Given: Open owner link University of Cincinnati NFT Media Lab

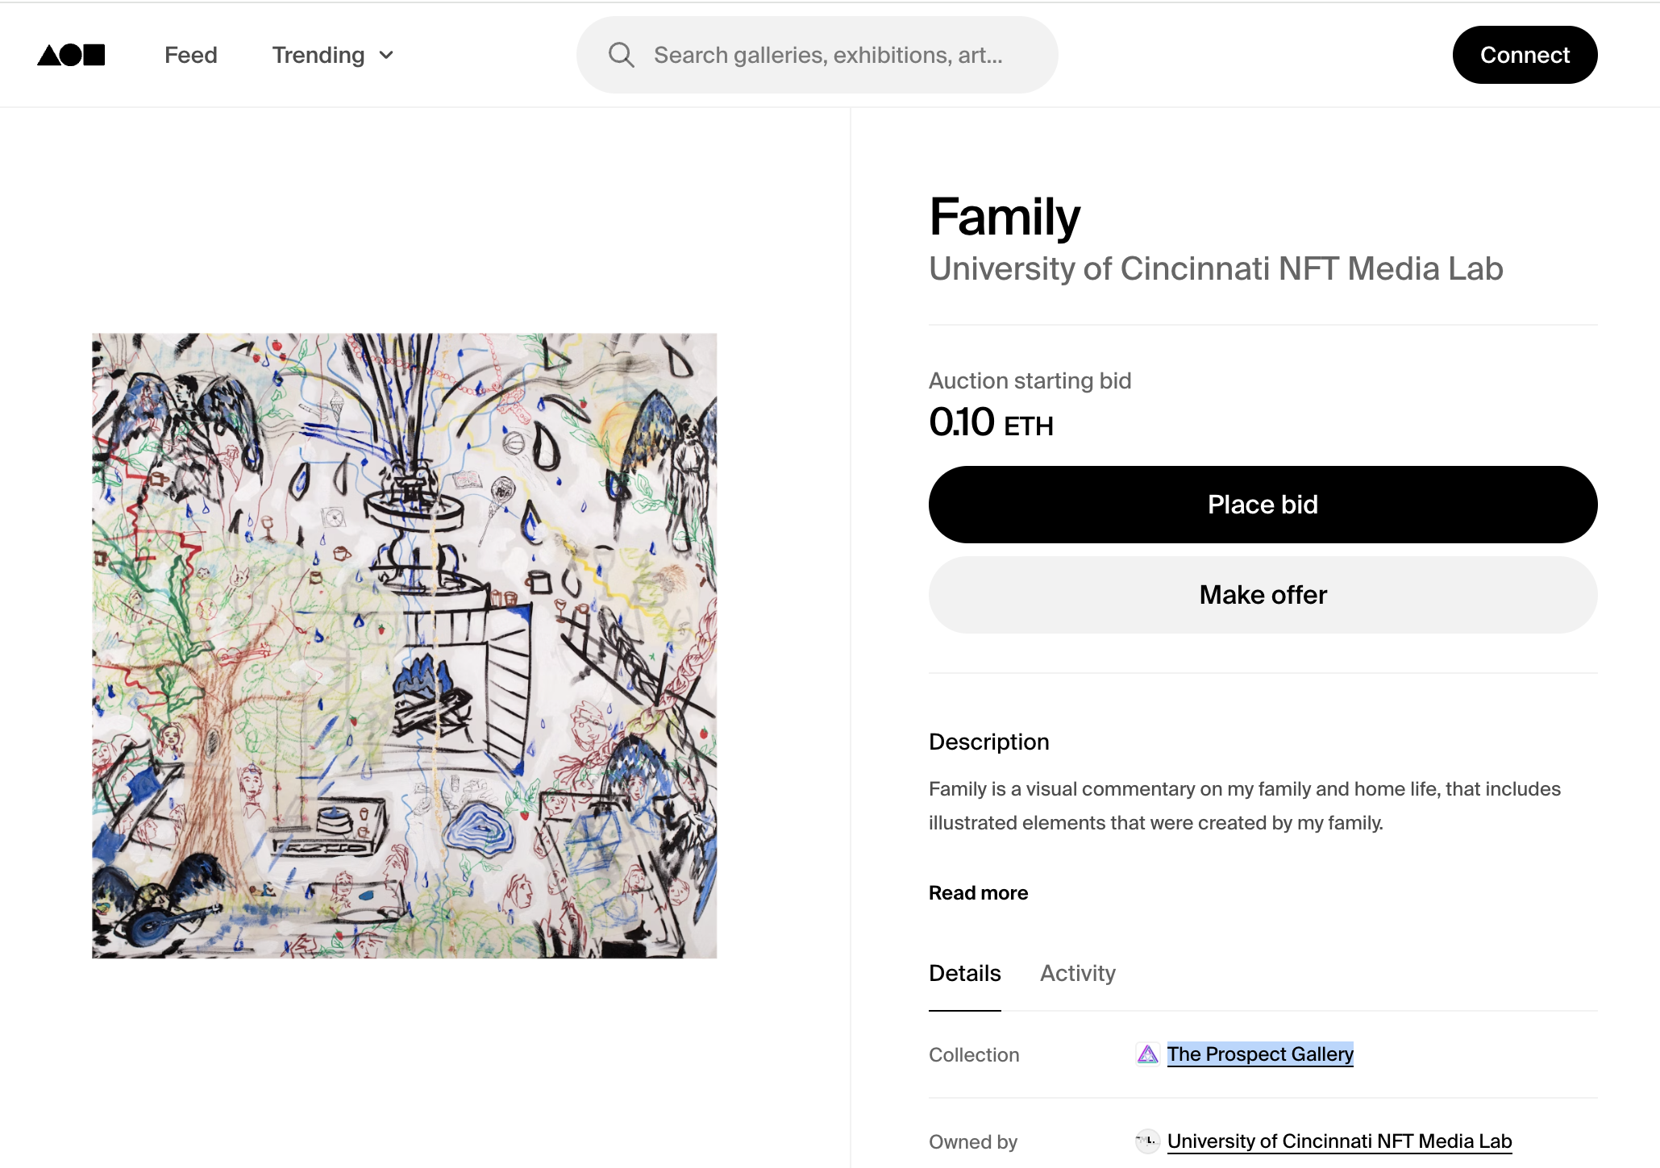Looking at the screenshot, I should pyautogui.click(x=1339, y=1141).
